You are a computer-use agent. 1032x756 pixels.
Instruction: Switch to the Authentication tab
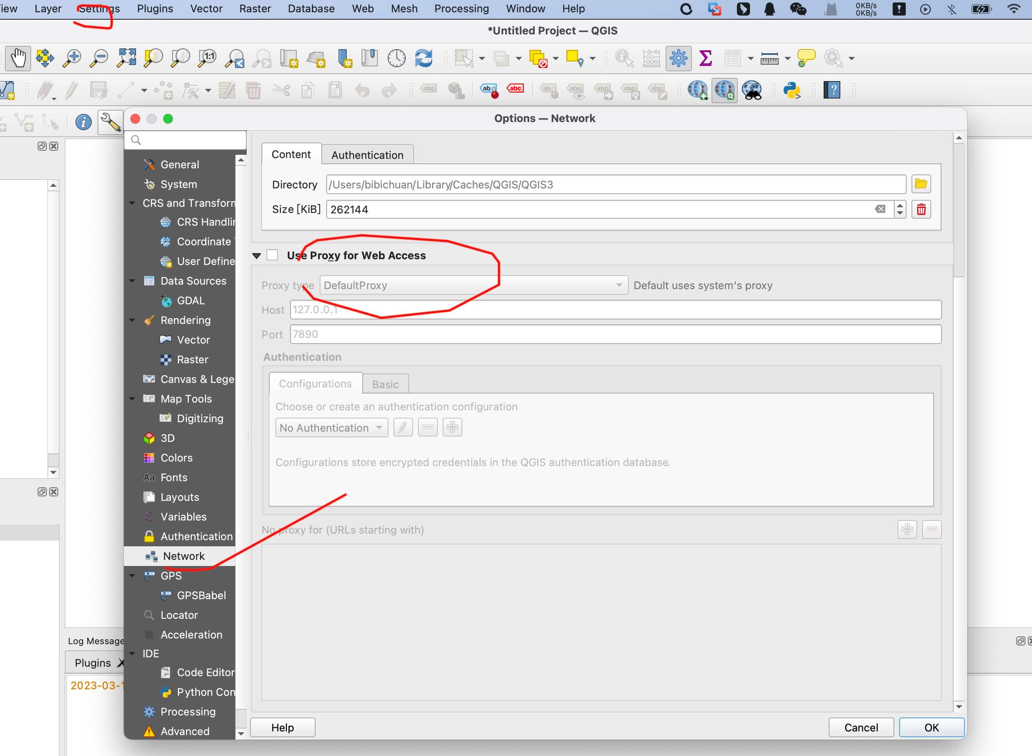coord(367,155)
